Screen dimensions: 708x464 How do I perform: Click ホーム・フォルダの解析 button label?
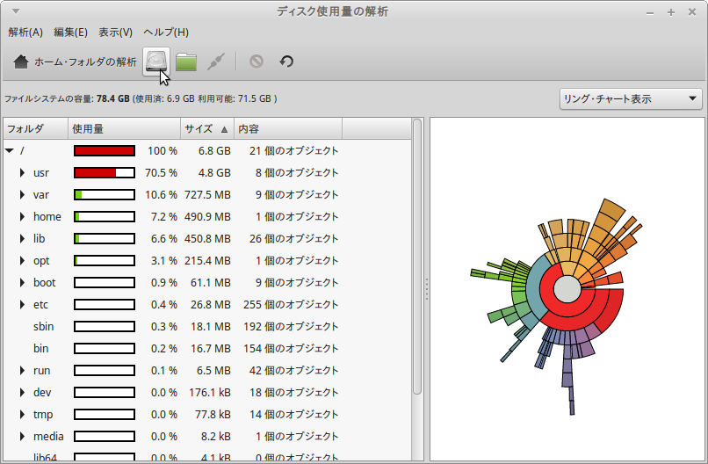(85, 62)
